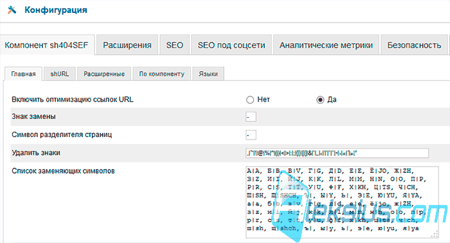Click the Список заменяющих символов label

click(63, 171)
